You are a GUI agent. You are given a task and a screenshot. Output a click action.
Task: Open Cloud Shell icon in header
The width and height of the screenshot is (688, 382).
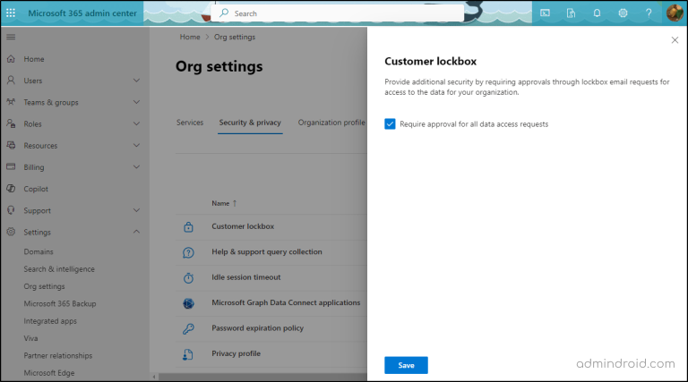click(x=545, y=13)
